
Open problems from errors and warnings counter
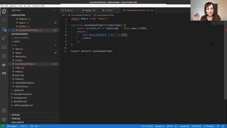(35, 126)
